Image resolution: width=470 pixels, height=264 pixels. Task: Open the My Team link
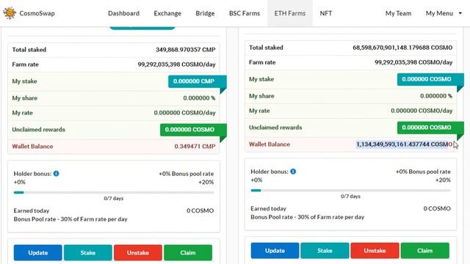point(398,13)
